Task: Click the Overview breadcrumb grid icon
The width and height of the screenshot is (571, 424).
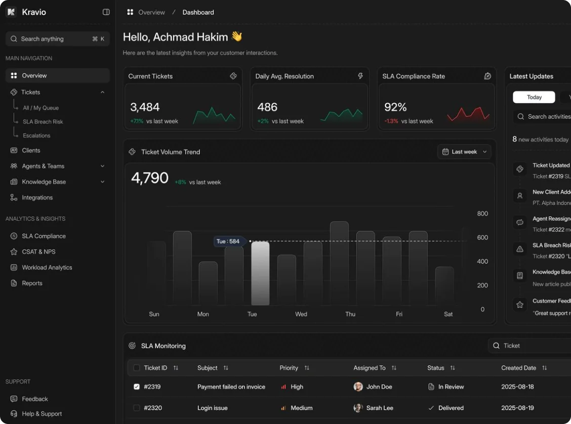Action: (130, 12)
